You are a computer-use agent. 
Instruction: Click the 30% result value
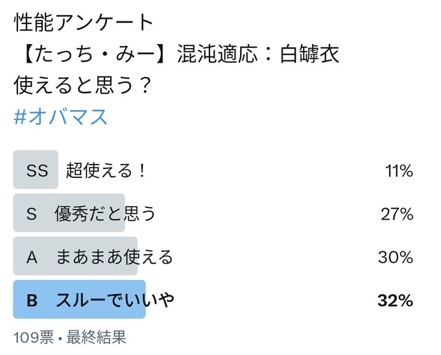pyautogui.click(x=396, y=257)
